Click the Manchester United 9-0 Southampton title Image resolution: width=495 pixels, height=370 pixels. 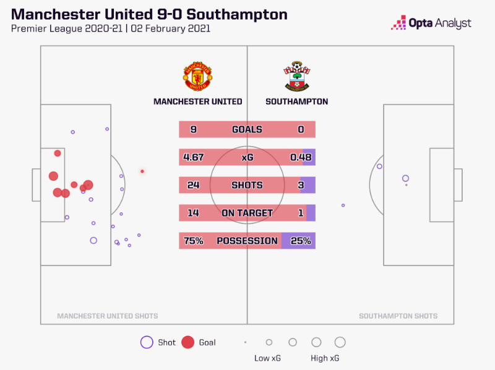click(x=148, y=14)
